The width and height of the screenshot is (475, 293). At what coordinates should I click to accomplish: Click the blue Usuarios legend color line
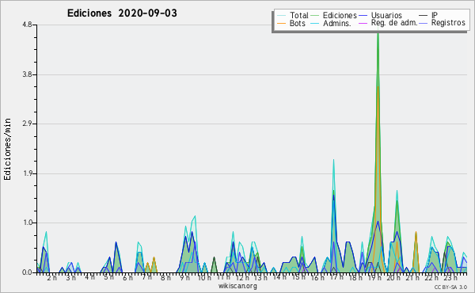pyautogui.click(x=363, y=16)
